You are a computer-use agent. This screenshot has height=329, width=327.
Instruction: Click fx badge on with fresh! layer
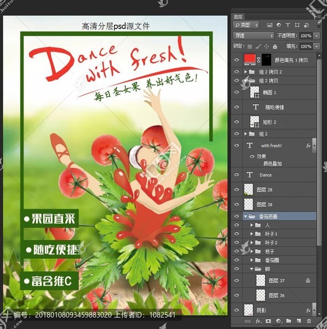pyautogui.click(x=308, y=146)
